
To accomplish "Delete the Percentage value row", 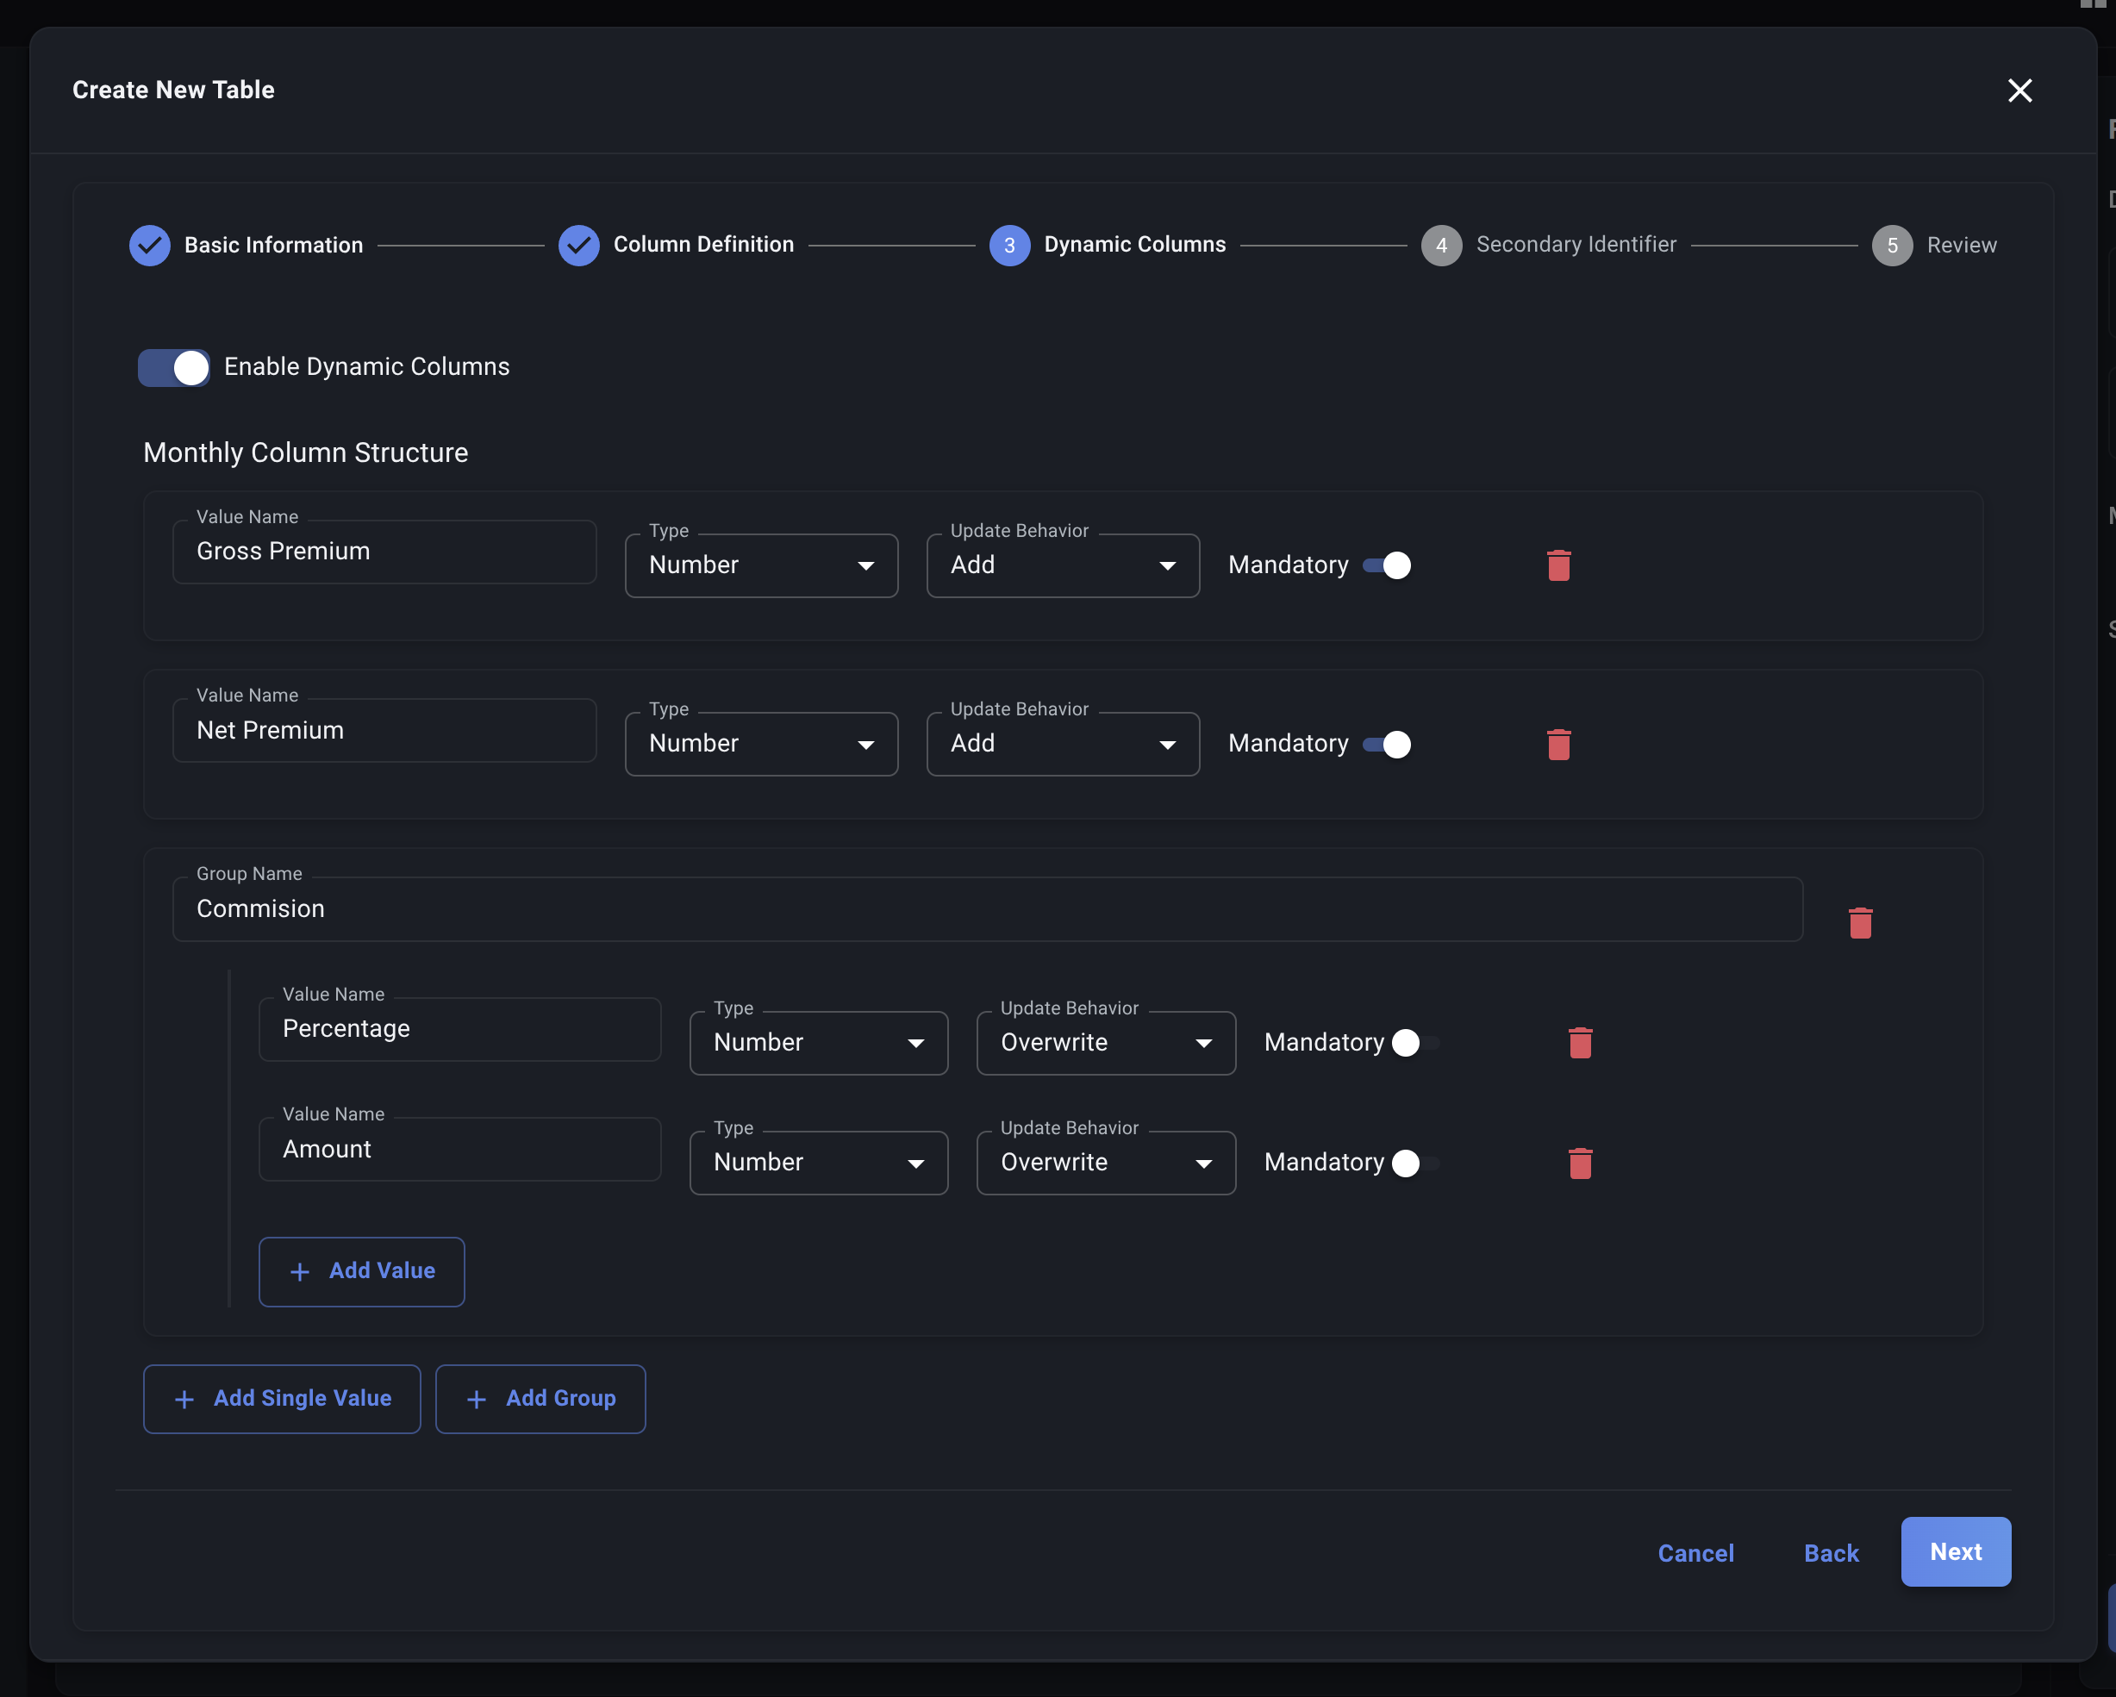I will (1579, 1042).
